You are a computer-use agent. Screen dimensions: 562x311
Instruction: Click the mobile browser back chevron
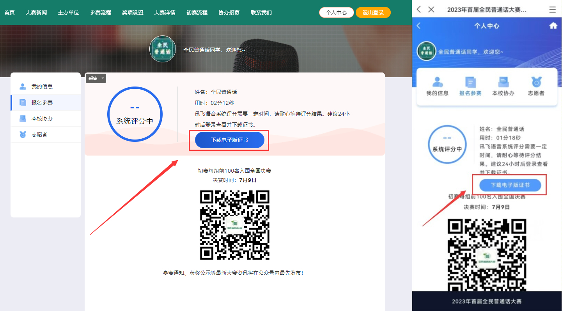pos(419,9)
